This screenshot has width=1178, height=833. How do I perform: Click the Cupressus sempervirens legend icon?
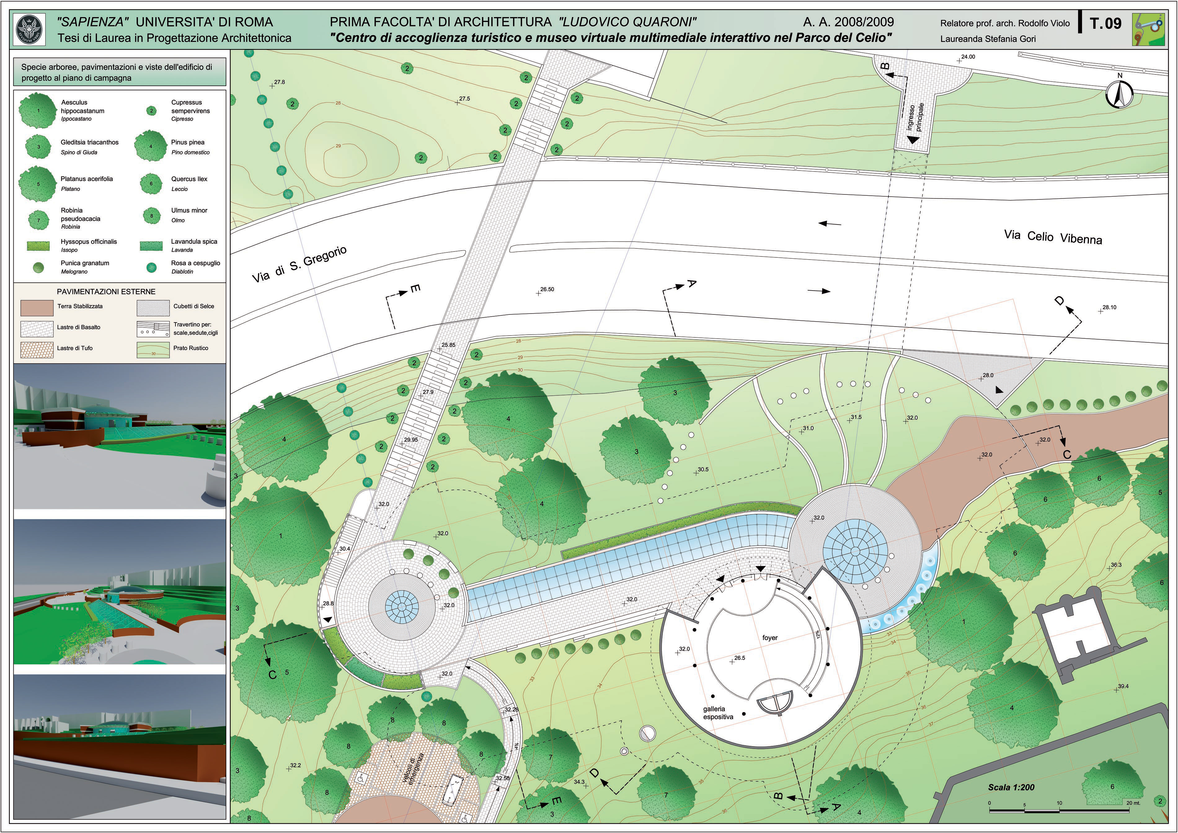tap(151, 111)
